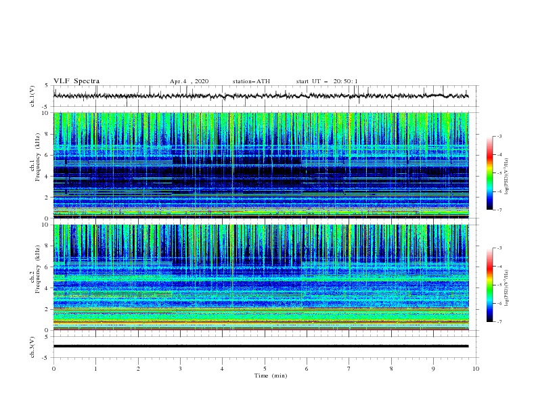Click the ch.1 color bar "log(PSD)(V²/Hz)" label
Image resolution: width=536 pixels, height=414 pixels.
pyautogui.click(x=507, y=177)
